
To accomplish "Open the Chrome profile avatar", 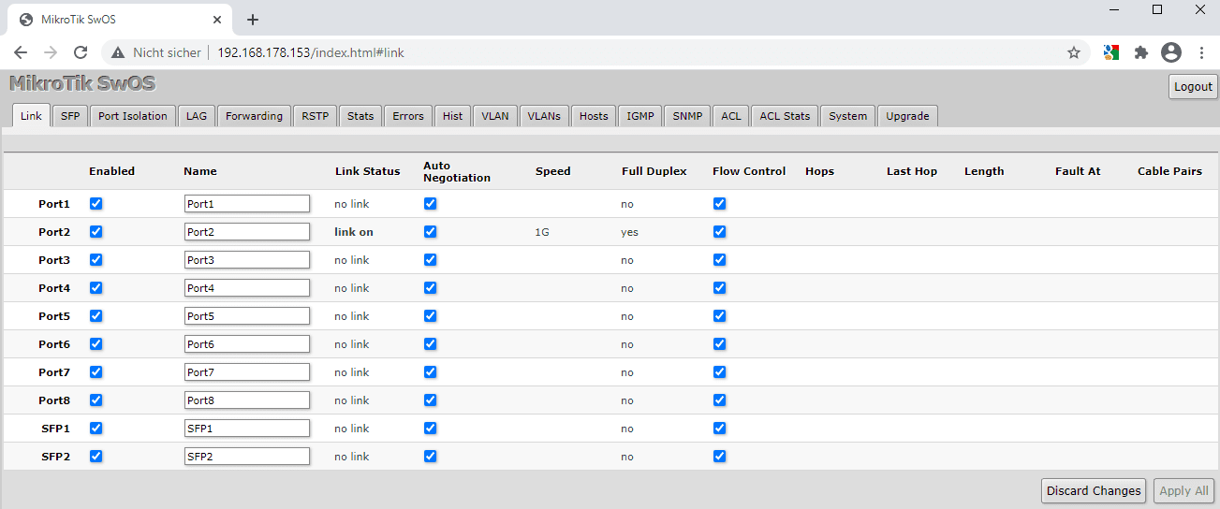I will 1170,53.
